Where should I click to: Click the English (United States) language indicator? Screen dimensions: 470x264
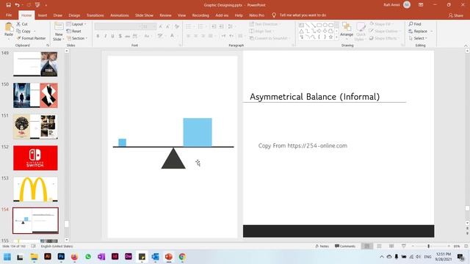[57, 246]
